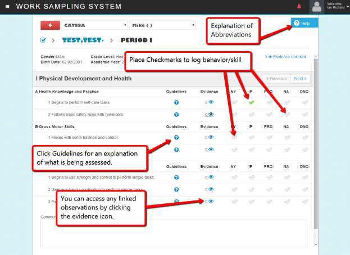Toggle IP checkmark for self-care tasks

click(252, 102)
